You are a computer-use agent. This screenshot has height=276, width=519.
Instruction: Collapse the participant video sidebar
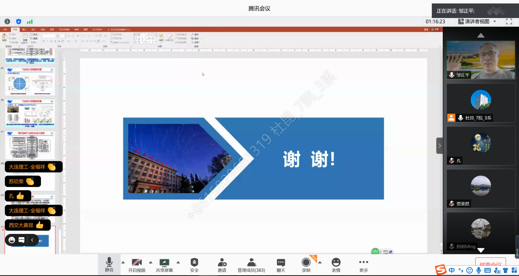pyautogui.click(x=440, y=146)
